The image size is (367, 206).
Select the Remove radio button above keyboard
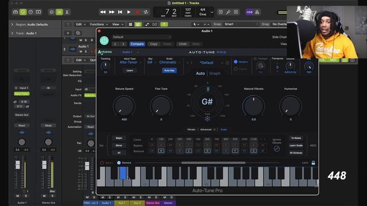(119, 163)
